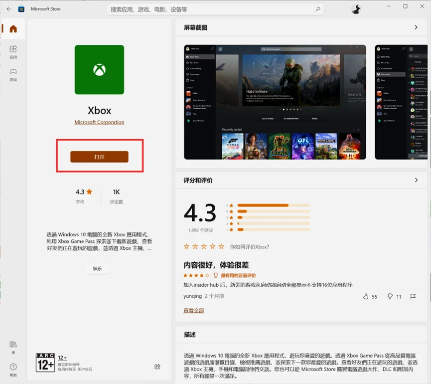
Task: Click the 打开 (Open) button
Action: coord(99,157)
